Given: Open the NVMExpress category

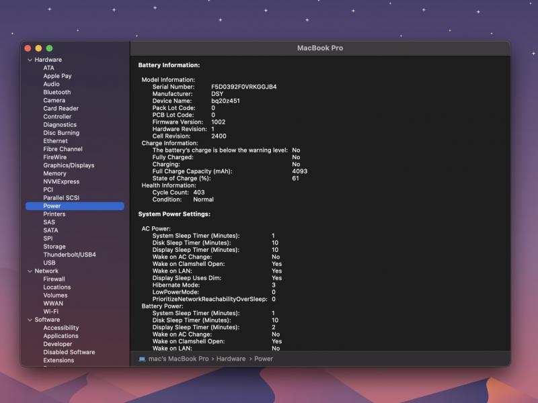Looking at the screenshot, I should [61, 181].
